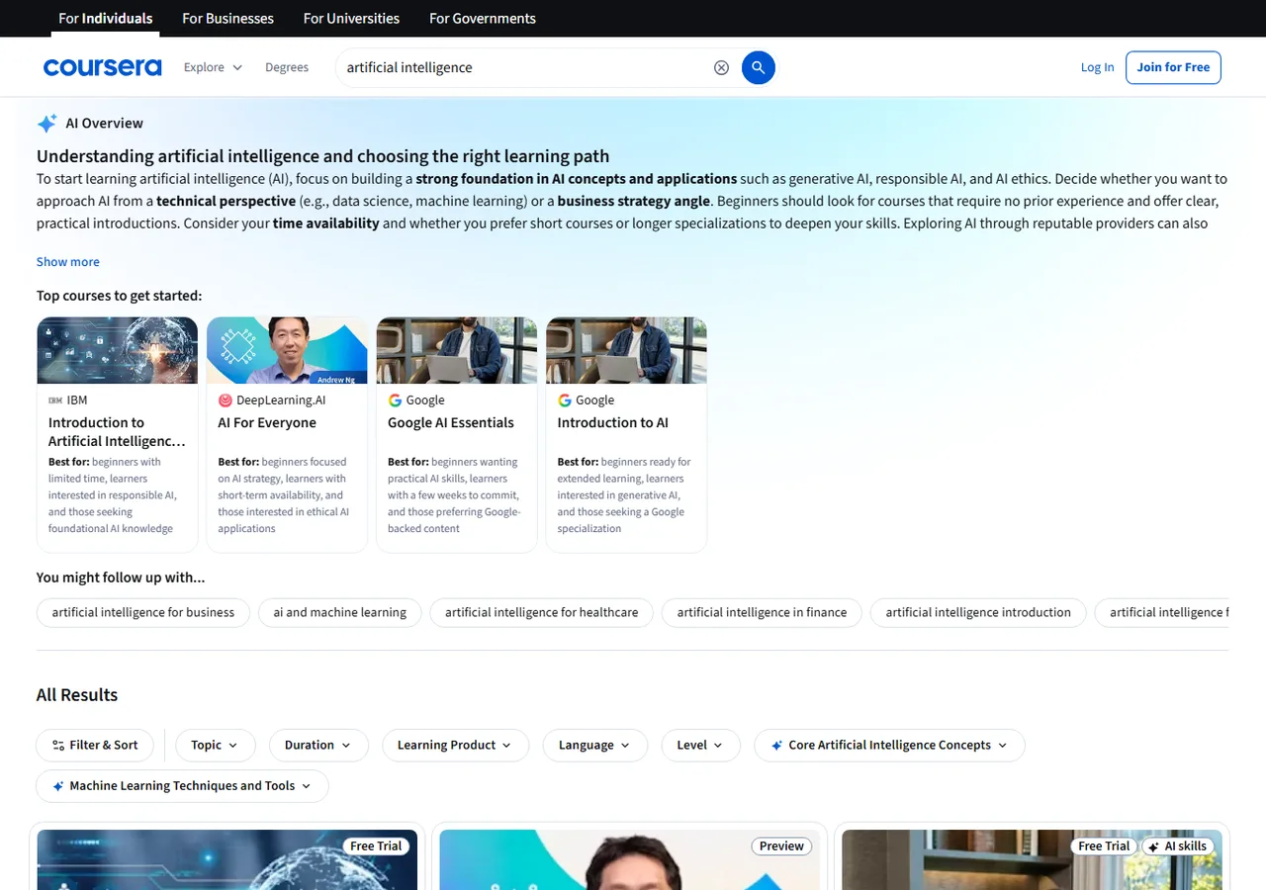Select the artificial intelligence for business suggestion

143,613
